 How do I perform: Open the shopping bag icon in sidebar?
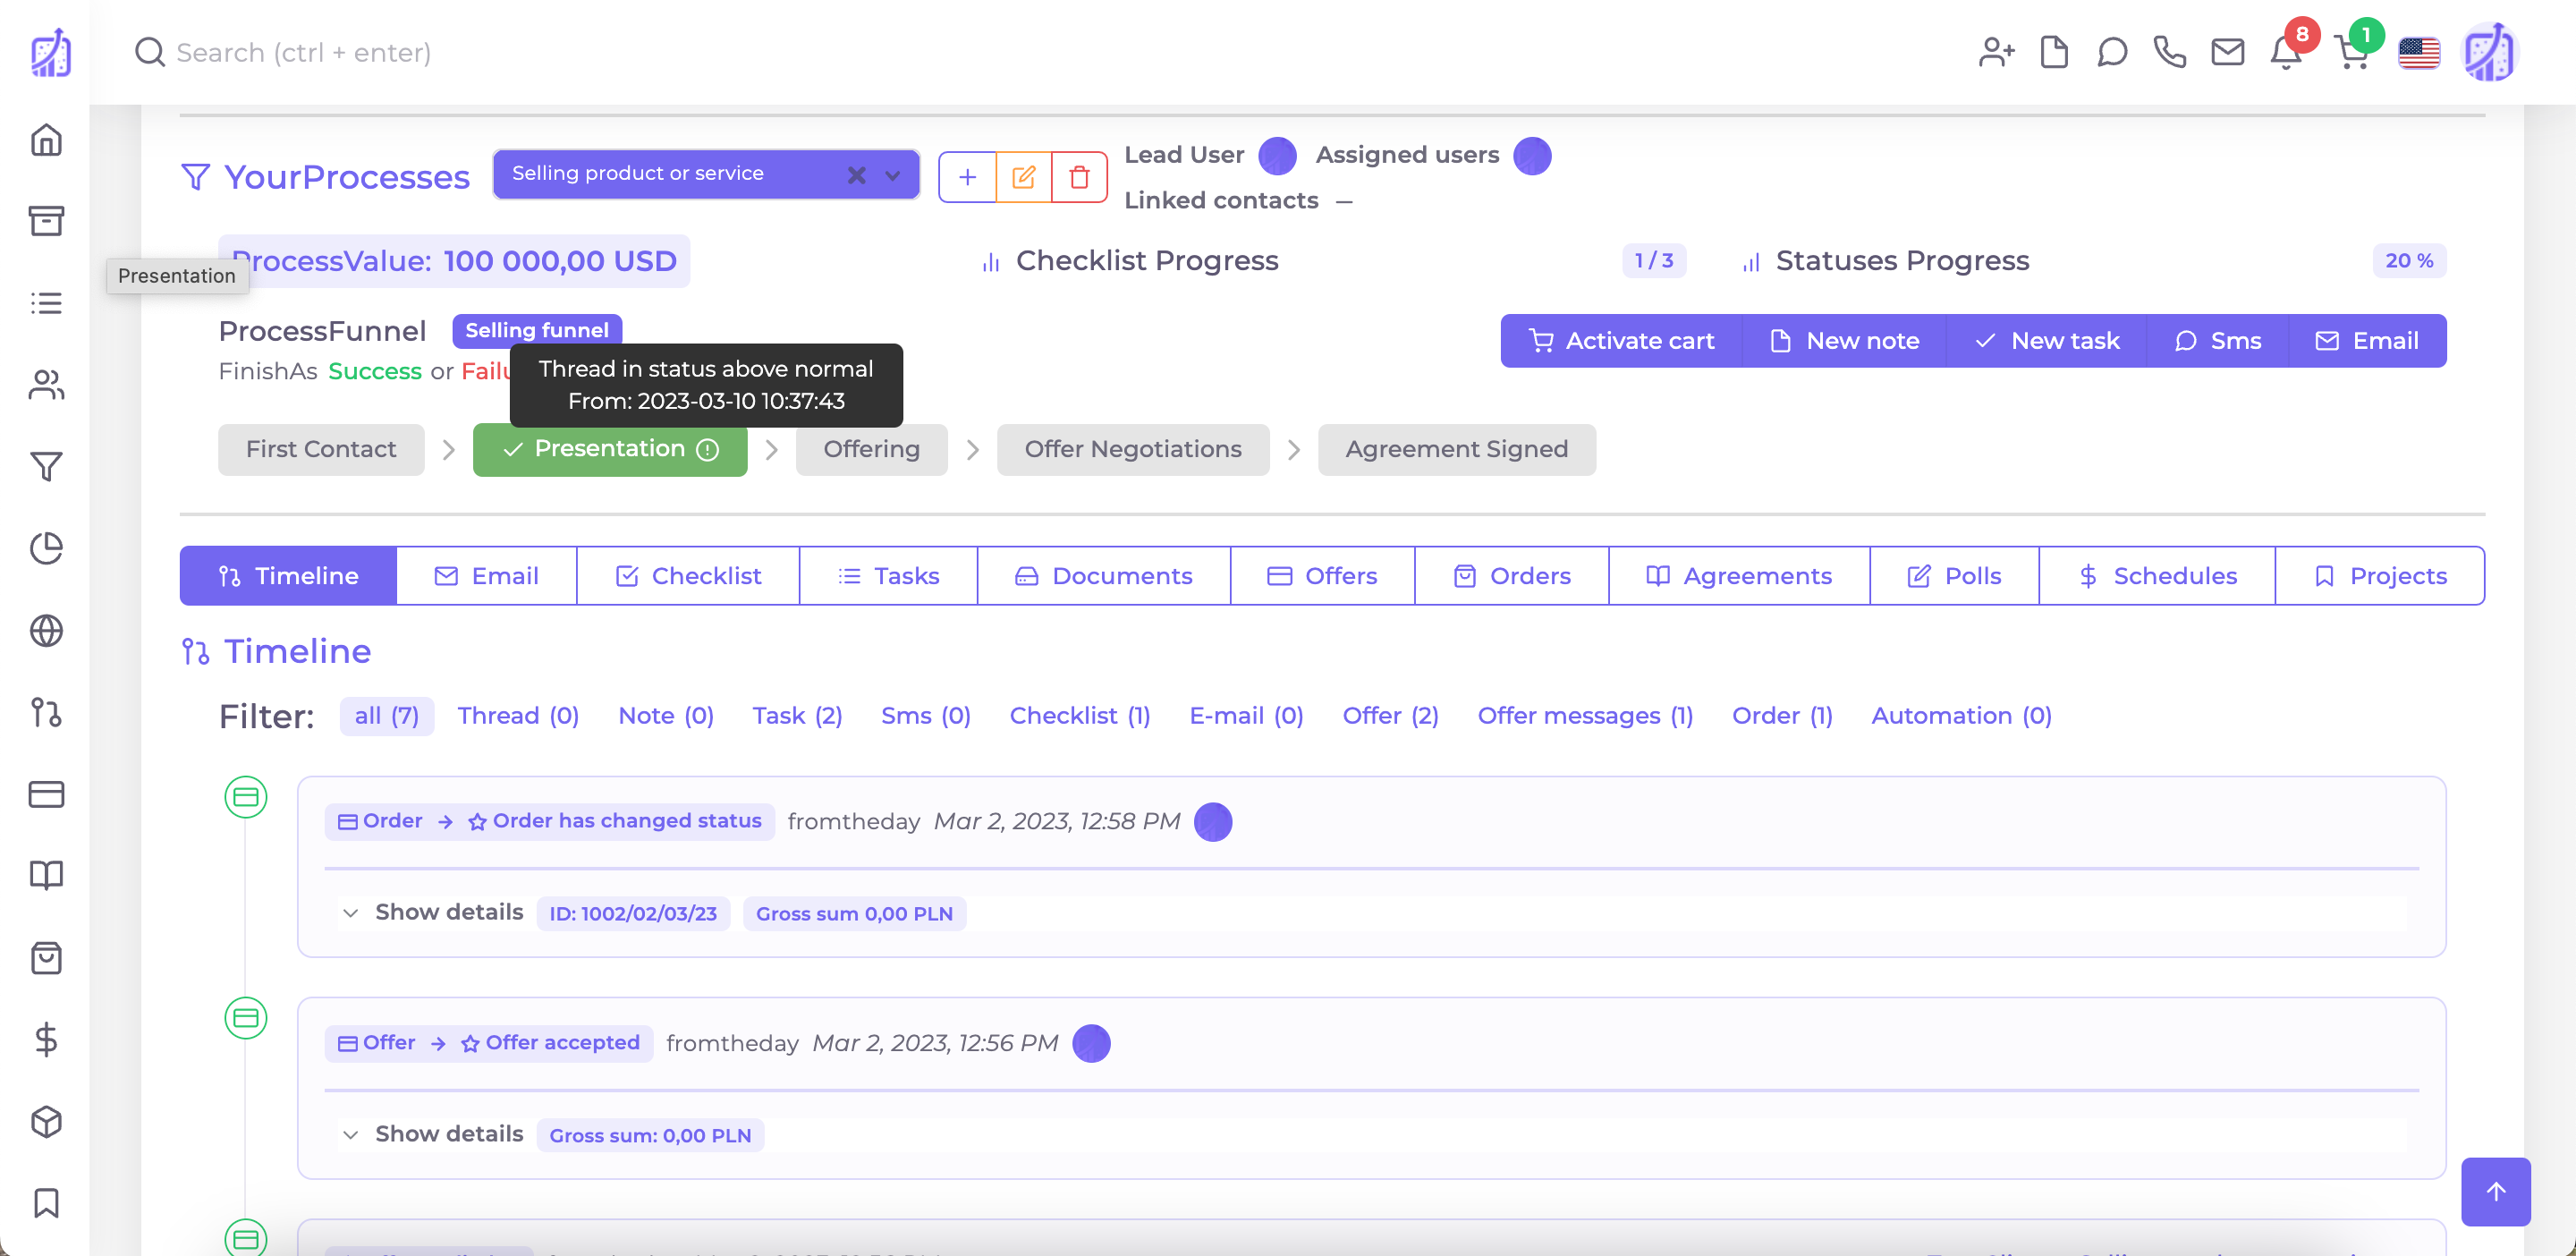[46, 958]
